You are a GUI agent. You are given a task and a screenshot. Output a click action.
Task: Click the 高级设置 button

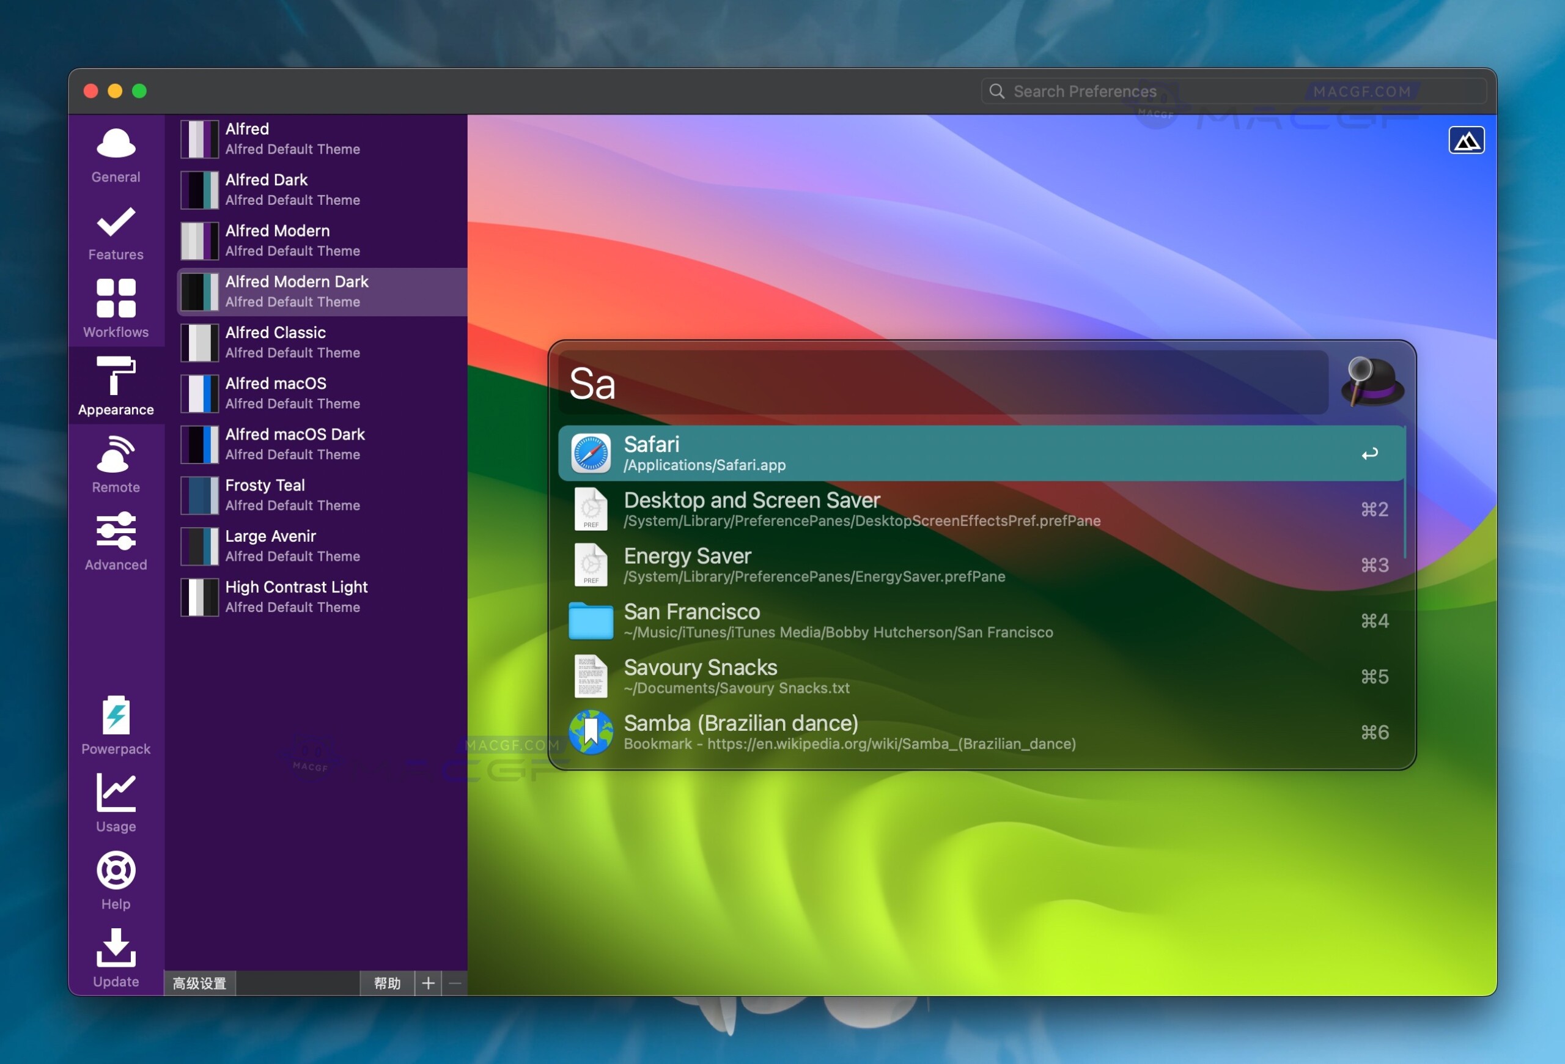coord(199,983)
